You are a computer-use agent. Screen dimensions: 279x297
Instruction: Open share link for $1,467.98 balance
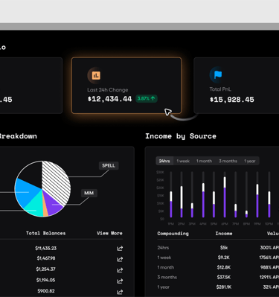coord(120,259)
